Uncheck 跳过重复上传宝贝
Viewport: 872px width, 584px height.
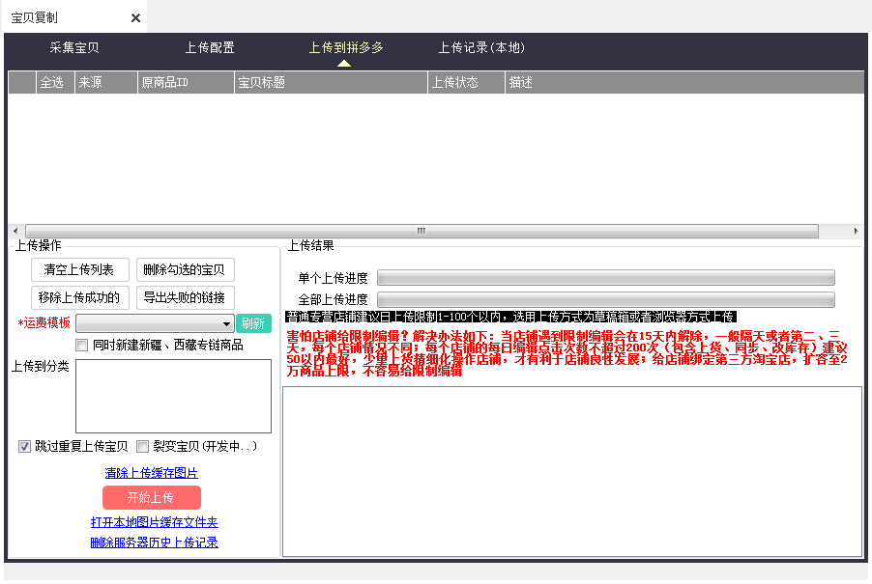[24, 446]
